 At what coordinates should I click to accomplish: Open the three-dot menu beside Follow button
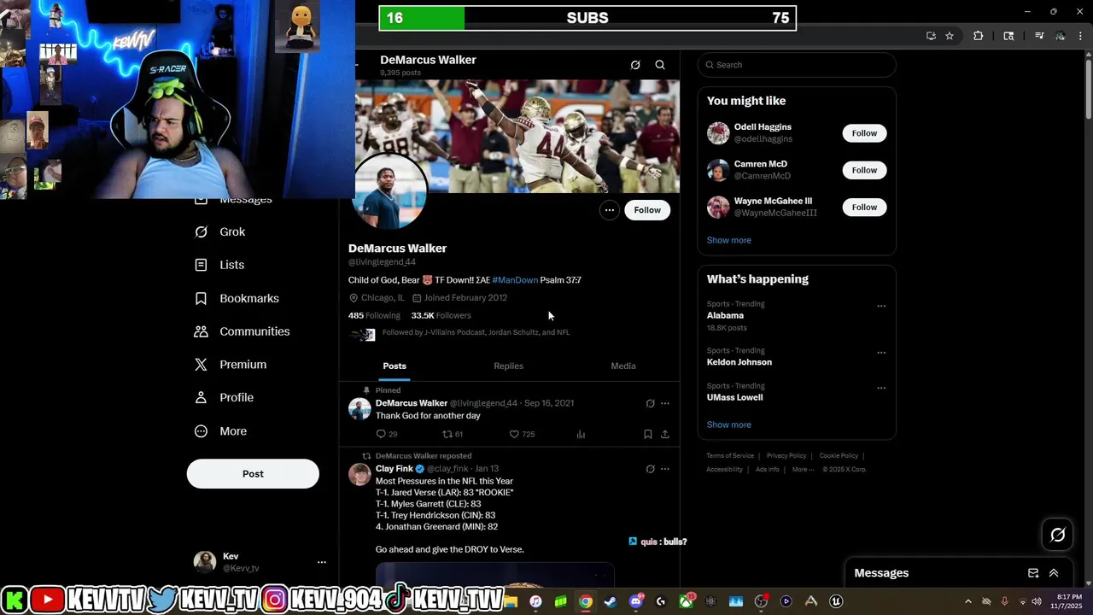click(x=609, y=210)
